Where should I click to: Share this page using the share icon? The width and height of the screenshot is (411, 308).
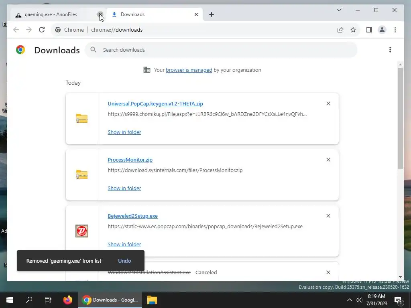click(340, 30)
